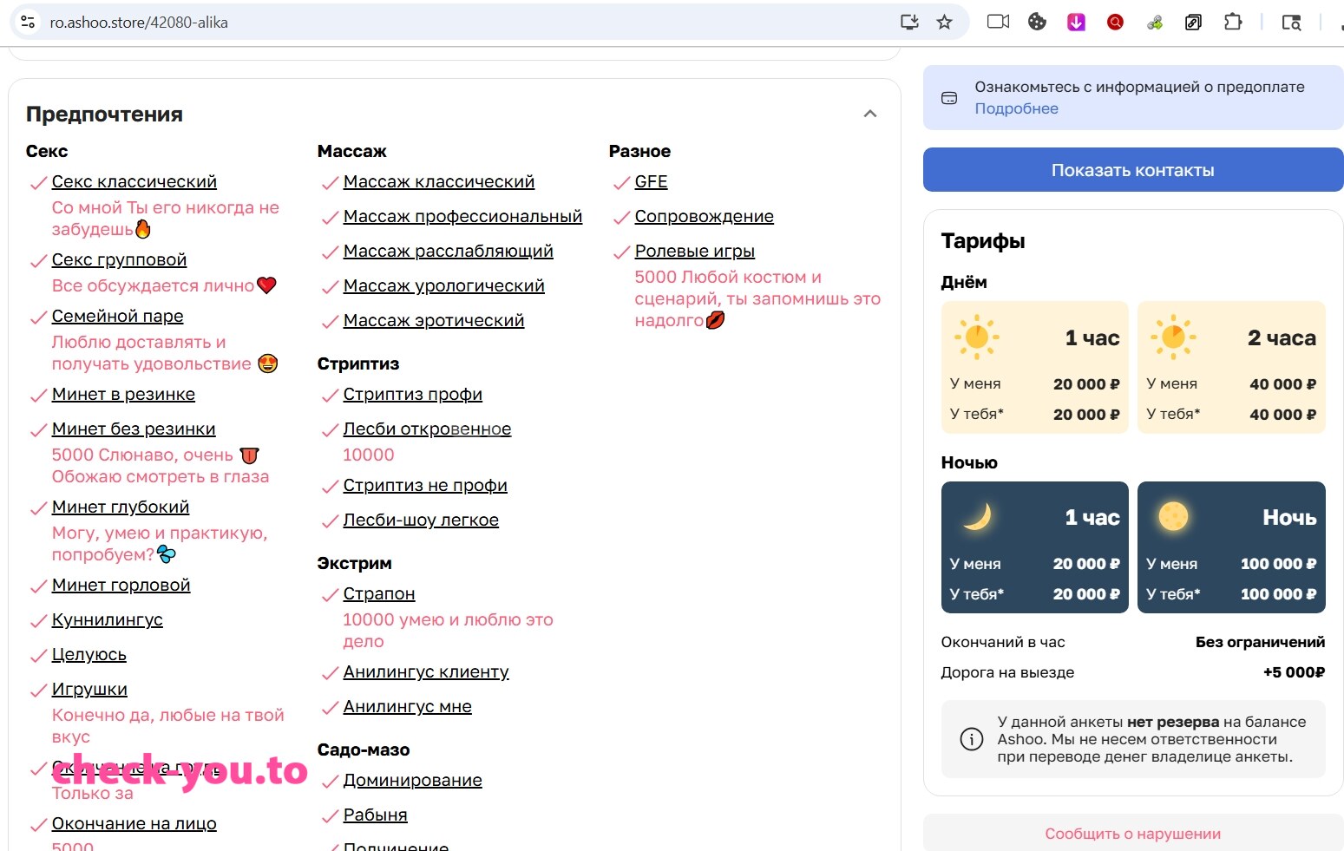Click the cookie extension icon

(x=1037, y=22)
